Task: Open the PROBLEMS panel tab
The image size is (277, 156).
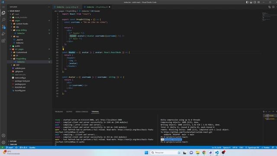Action: [x=59, y=112]
